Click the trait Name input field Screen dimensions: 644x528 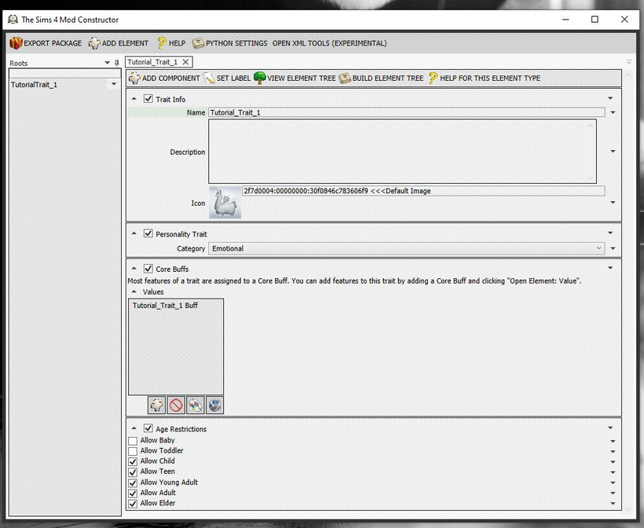click(406, 112)
